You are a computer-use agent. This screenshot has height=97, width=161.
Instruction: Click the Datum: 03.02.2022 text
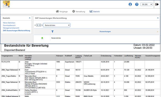(144, 45)
